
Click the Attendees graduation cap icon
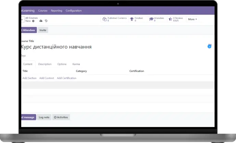coord(151,19)
